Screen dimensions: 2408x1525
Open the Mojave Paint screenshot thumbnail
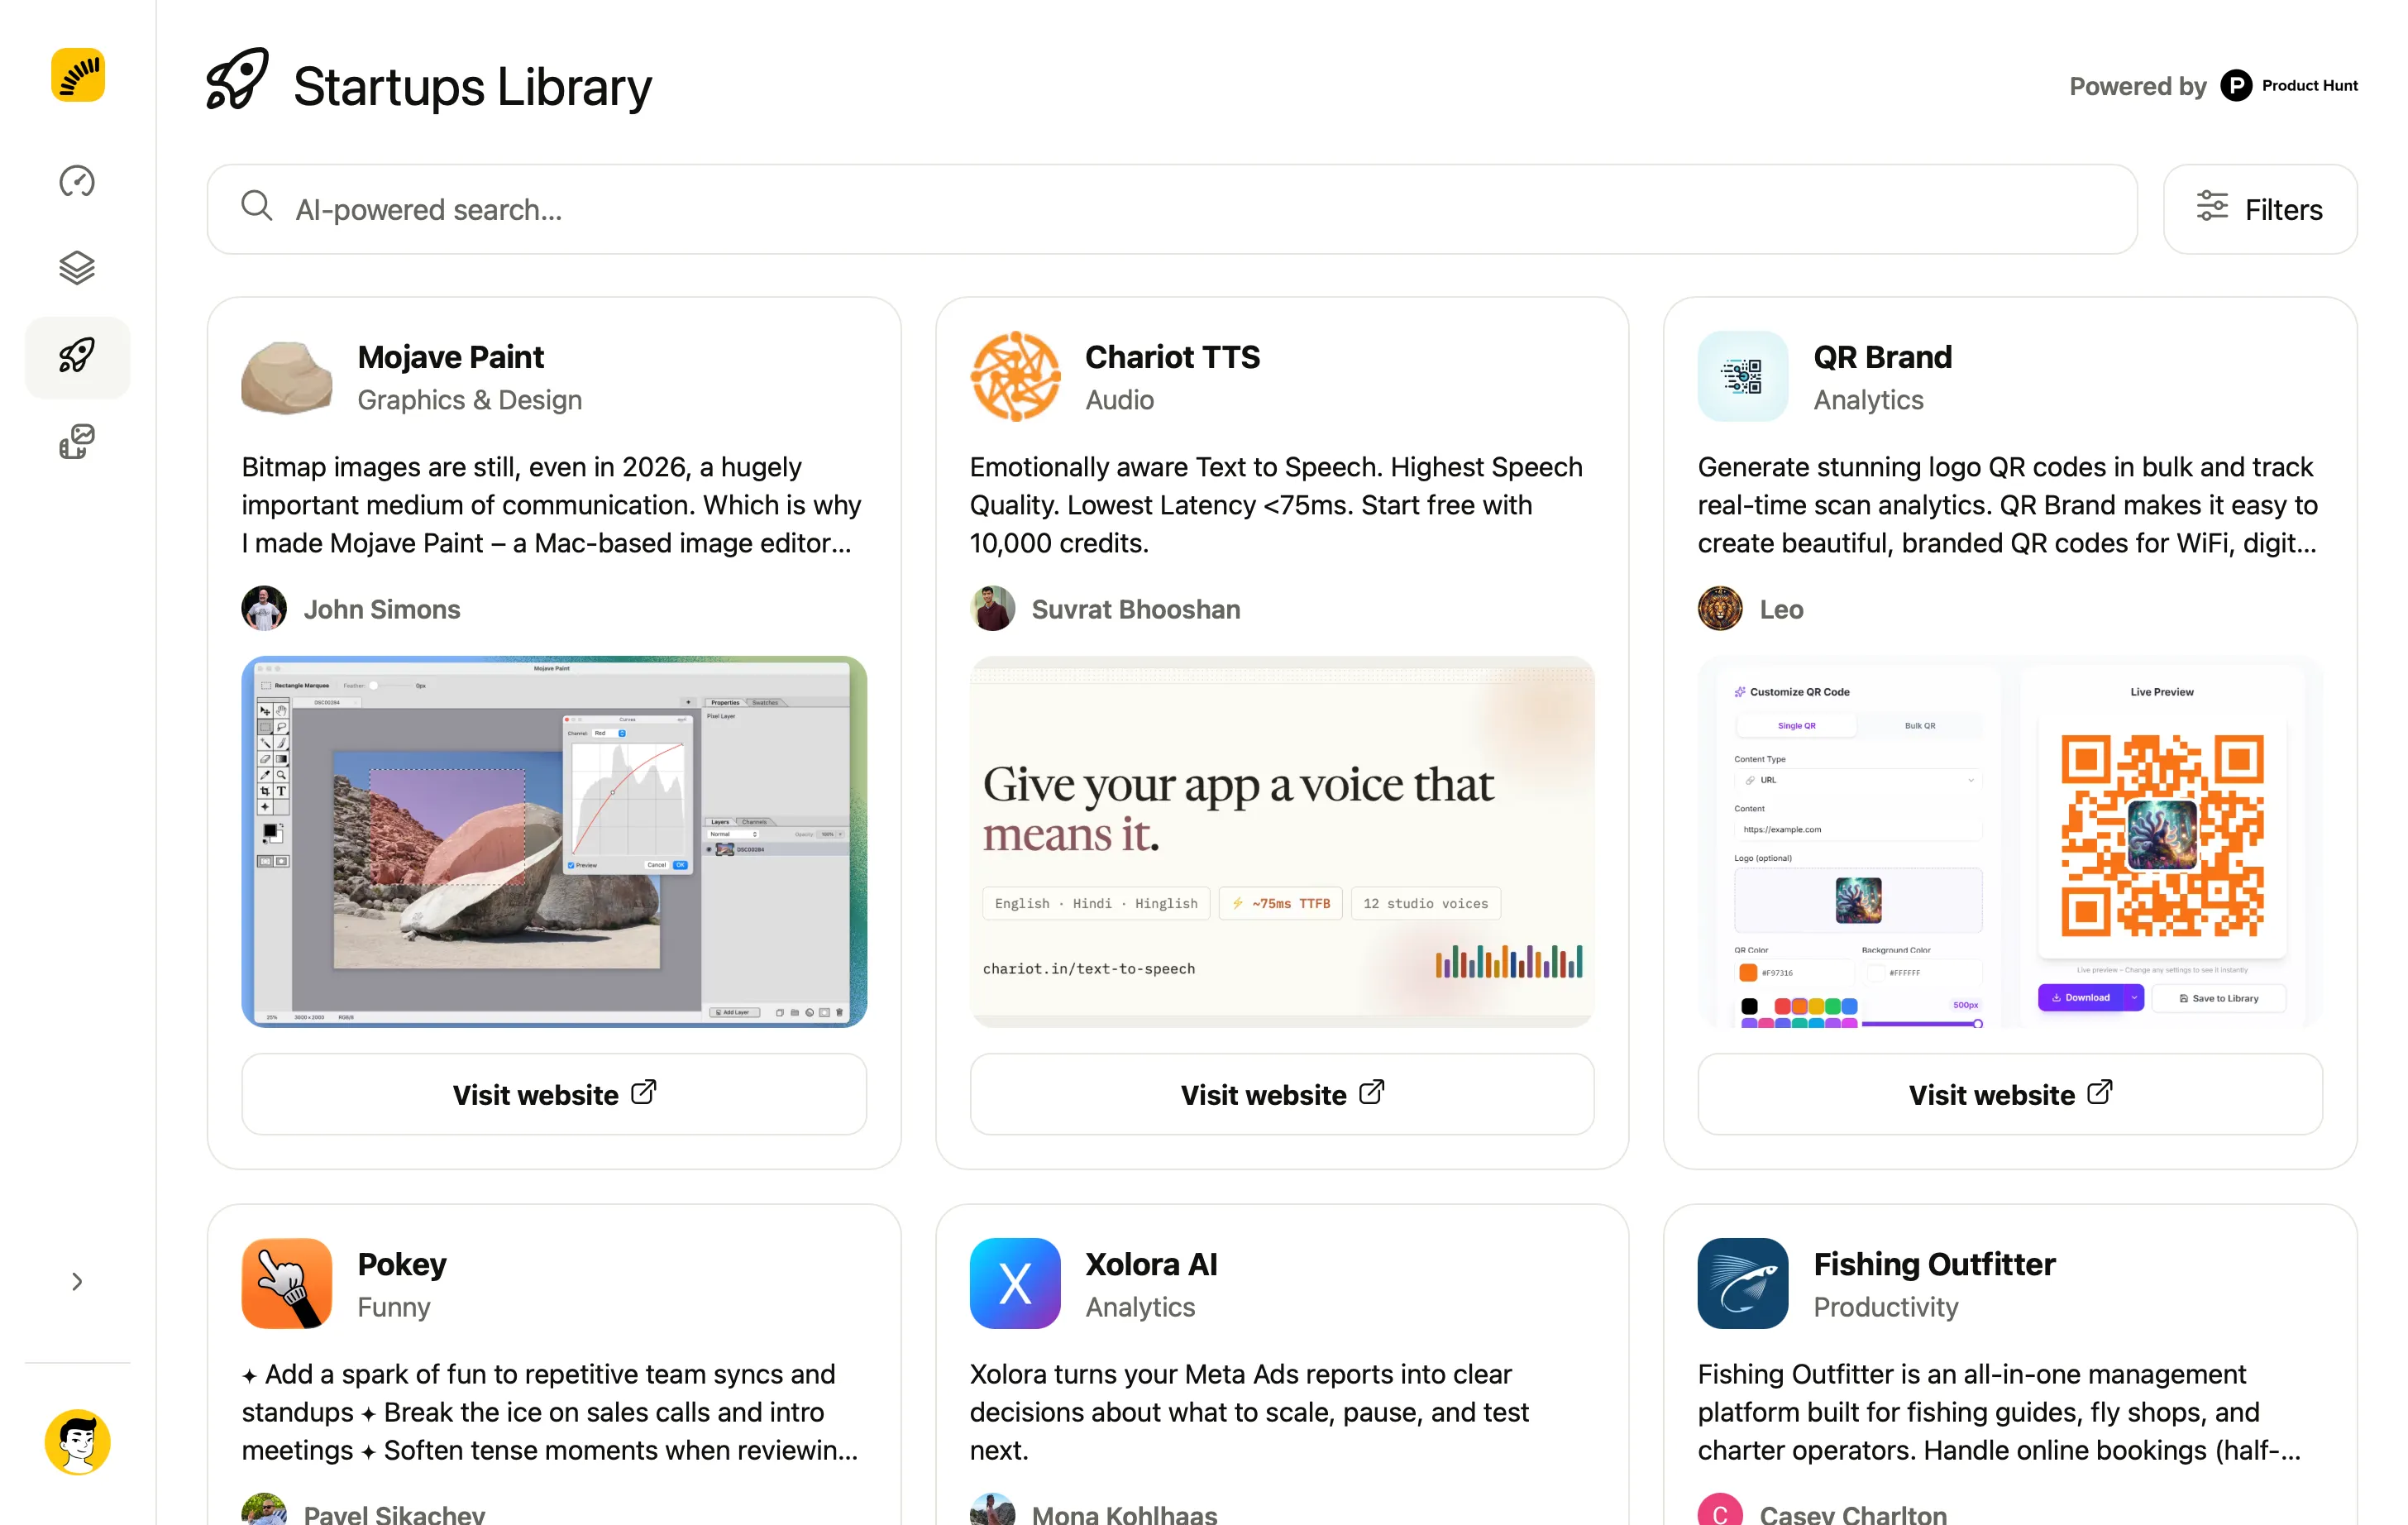(554, 842)
